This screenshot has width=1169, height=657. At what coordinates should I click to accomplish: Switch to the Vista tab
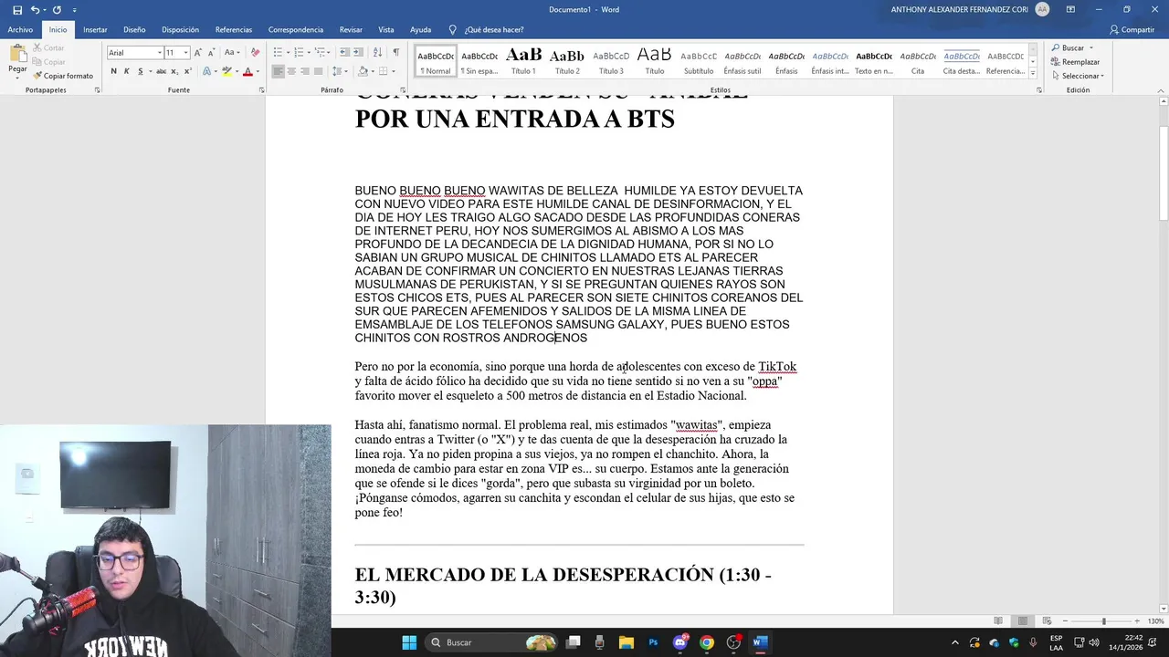(x=386, y=30)
